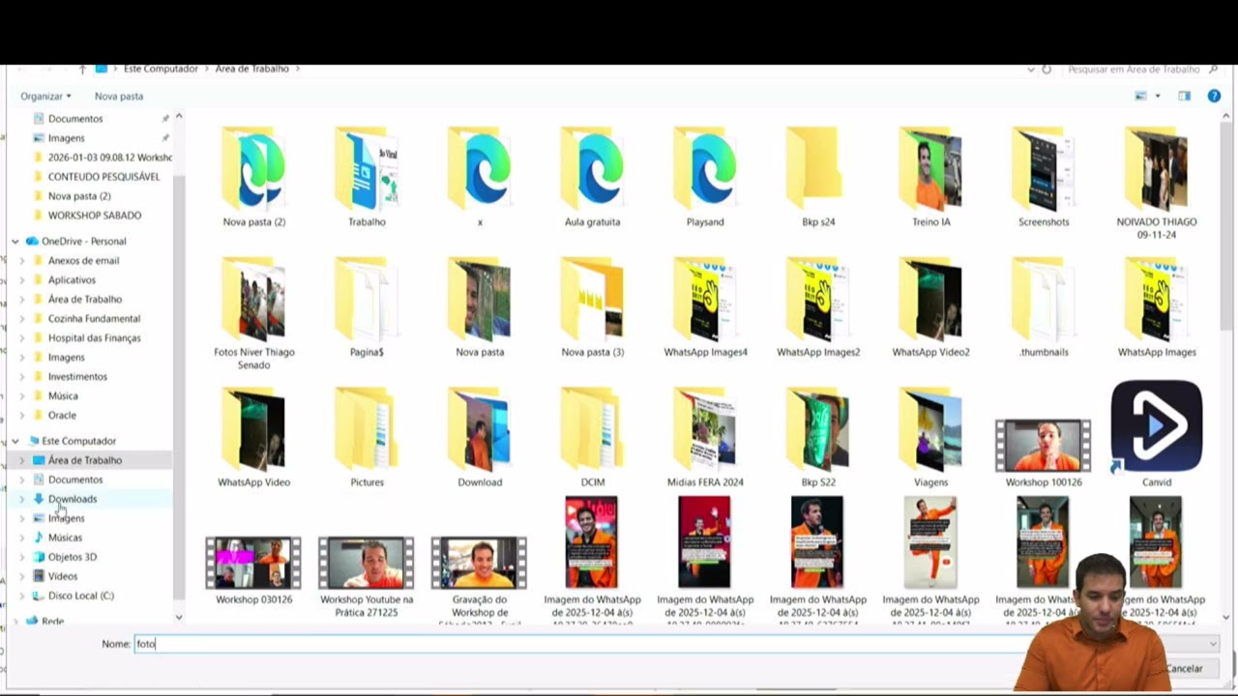Expand the Investimentos node
This screenshot has height=696, width=1238.
tap(23, 376)
